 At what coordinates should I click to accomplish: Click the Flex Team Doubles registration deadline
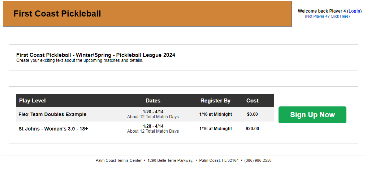pyautogui.click(x=216, y=114)
